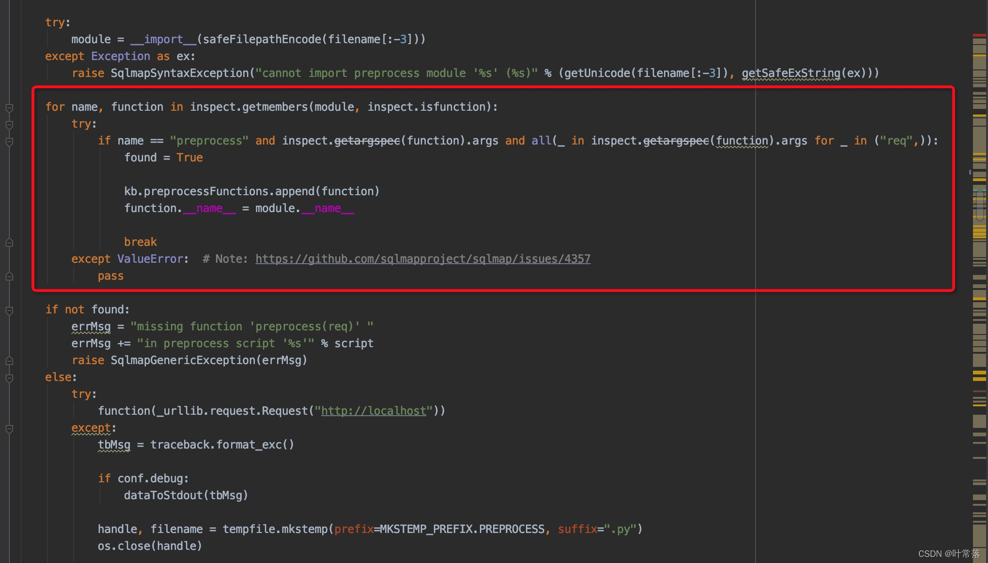
Task: Click fold end marker beside 'raise SqlmapGenericException'
Action: tap(9, 361)
